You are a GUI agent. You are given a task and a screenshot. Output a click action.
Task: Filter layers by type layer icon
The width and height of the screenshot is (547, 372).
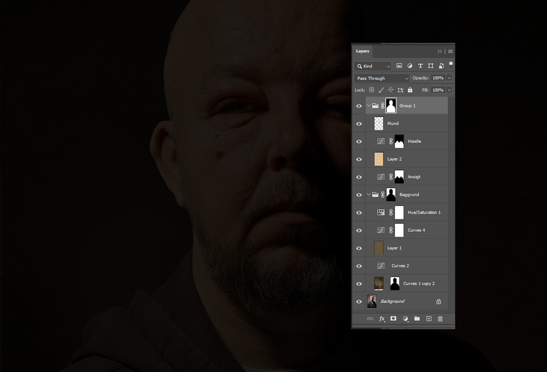[x=420, y=66]
